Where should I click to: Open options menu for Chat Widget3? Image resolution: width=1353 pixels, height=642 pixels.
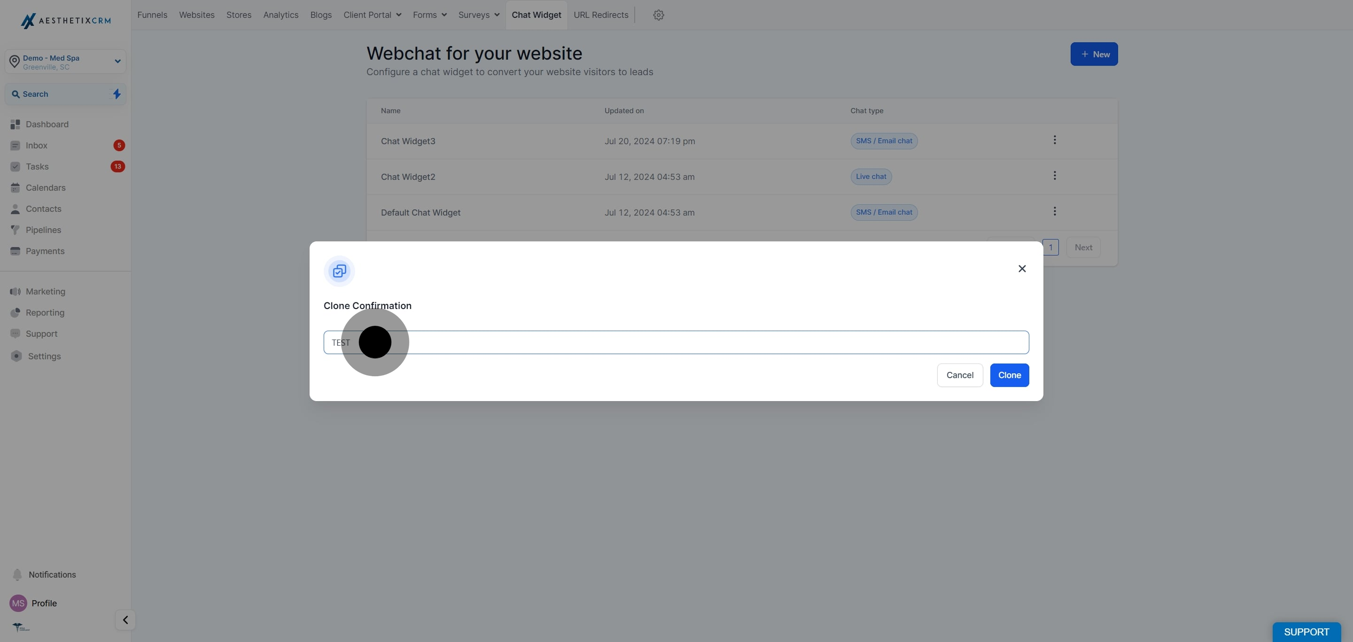point(1055,139)
